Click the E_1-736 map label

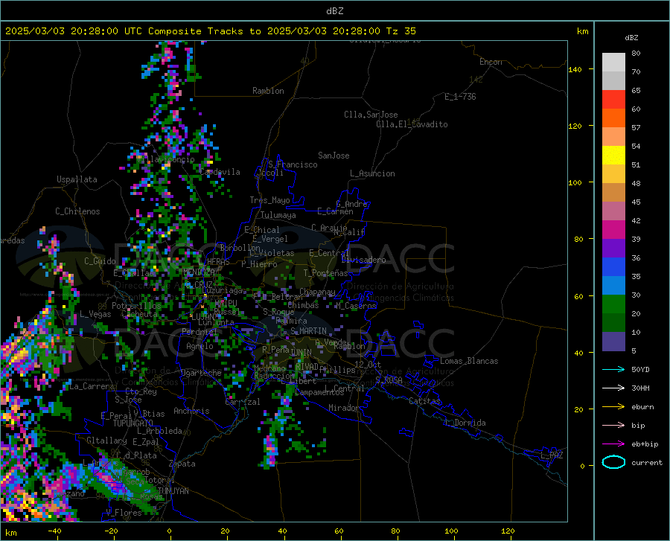pos(460,97)
